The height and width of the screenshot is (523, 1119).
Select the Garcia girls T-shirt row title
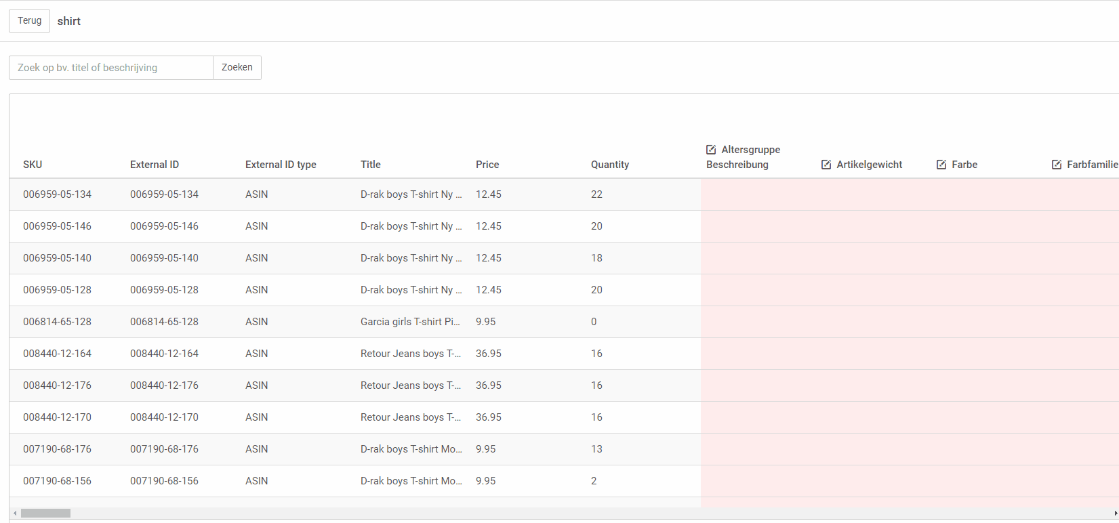[x=410, y=322]
